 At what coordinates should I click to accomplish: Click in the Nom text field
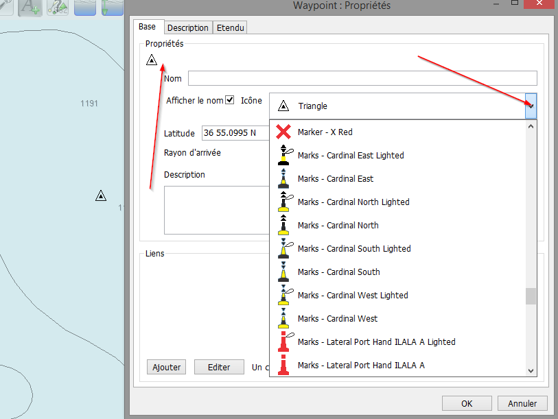(362, 78)
